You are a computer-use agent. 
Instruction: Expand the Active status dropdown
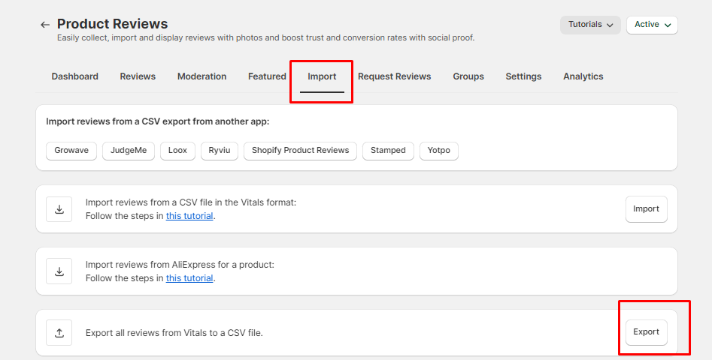click(x=652, y=25)
